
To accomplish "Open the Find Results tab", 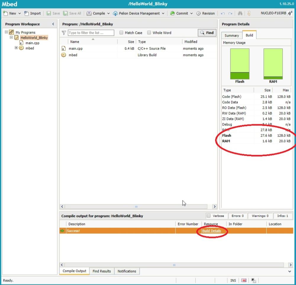I will coord(102,271).
